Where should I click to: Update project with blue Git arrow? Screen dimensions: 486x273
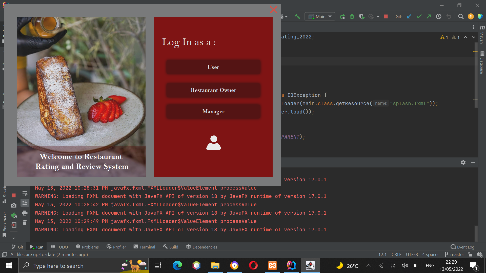[409, 16]
